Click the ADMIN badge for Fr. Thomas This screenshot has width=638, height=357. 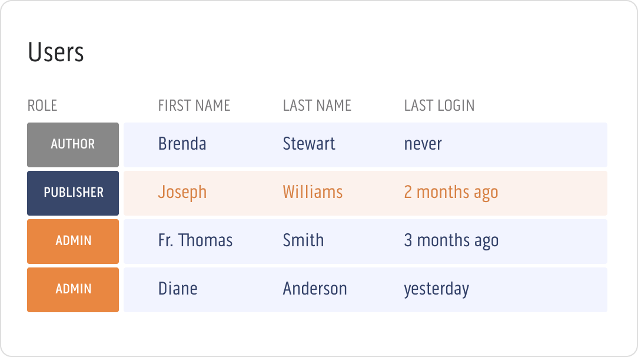click(x=72, y=241)
